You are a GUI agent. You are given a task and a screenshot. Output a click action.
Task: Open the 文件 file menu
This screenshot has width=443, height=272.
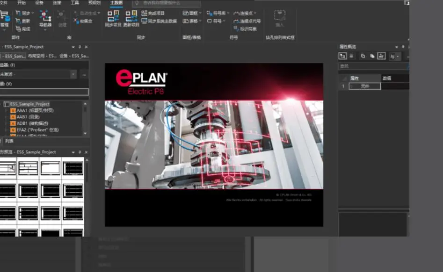[4, 3]
